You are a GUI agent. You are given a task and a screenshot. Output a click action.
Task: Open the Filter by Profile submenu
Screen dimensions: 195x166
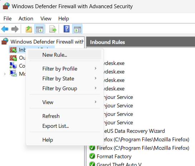coord(65,69)
